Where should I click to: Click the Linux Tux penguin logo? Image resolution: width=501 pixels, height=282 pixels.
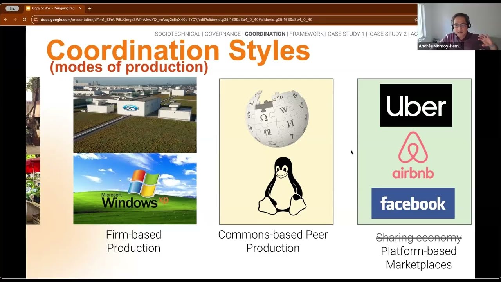tap(282, 186)
